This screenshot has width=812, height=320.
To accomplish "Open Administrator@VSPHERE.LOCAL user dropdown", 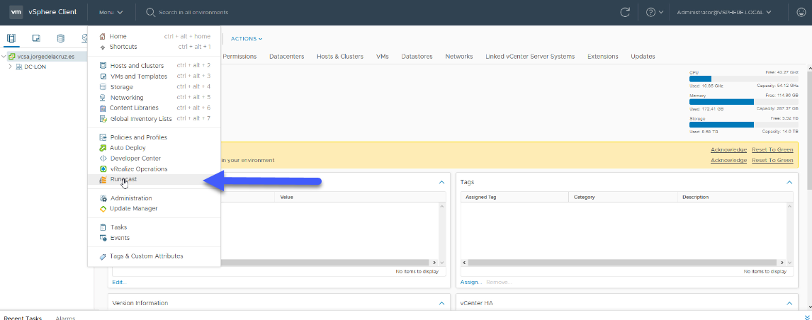I will (724, 12).
